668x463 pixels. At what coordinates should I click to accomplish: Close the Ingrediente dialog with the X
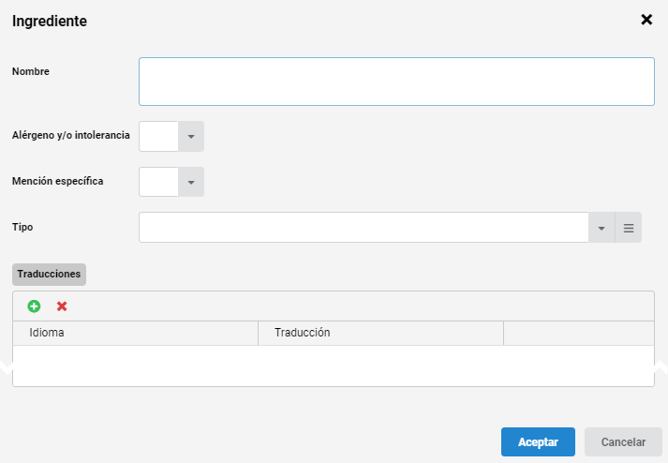(646, 20)
